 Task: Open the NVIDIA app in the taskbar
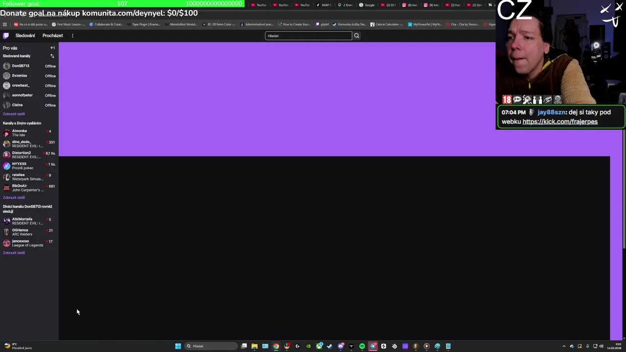coord(309,346)
